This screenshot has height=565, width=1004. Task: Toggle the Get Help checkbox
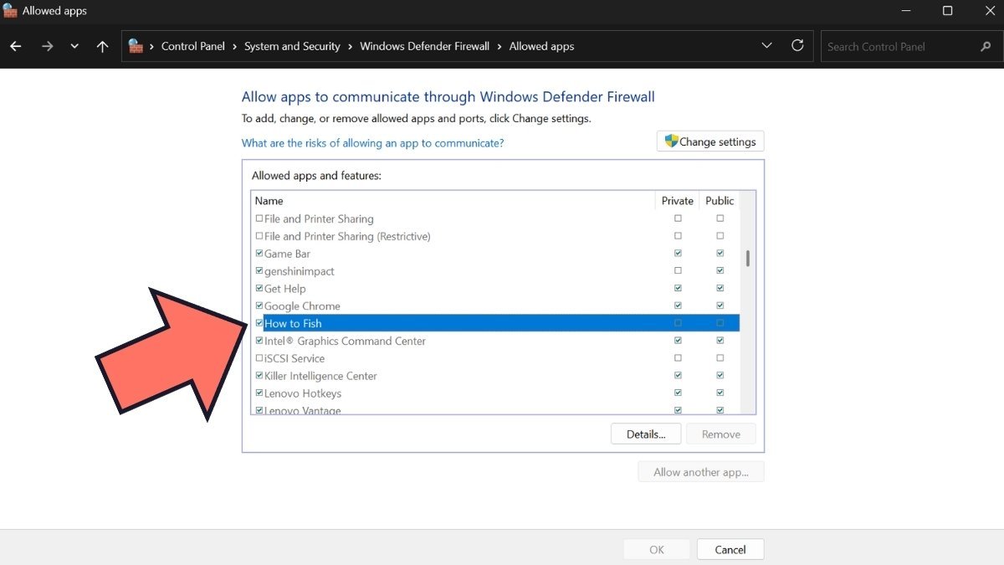(x=259, y=289)
